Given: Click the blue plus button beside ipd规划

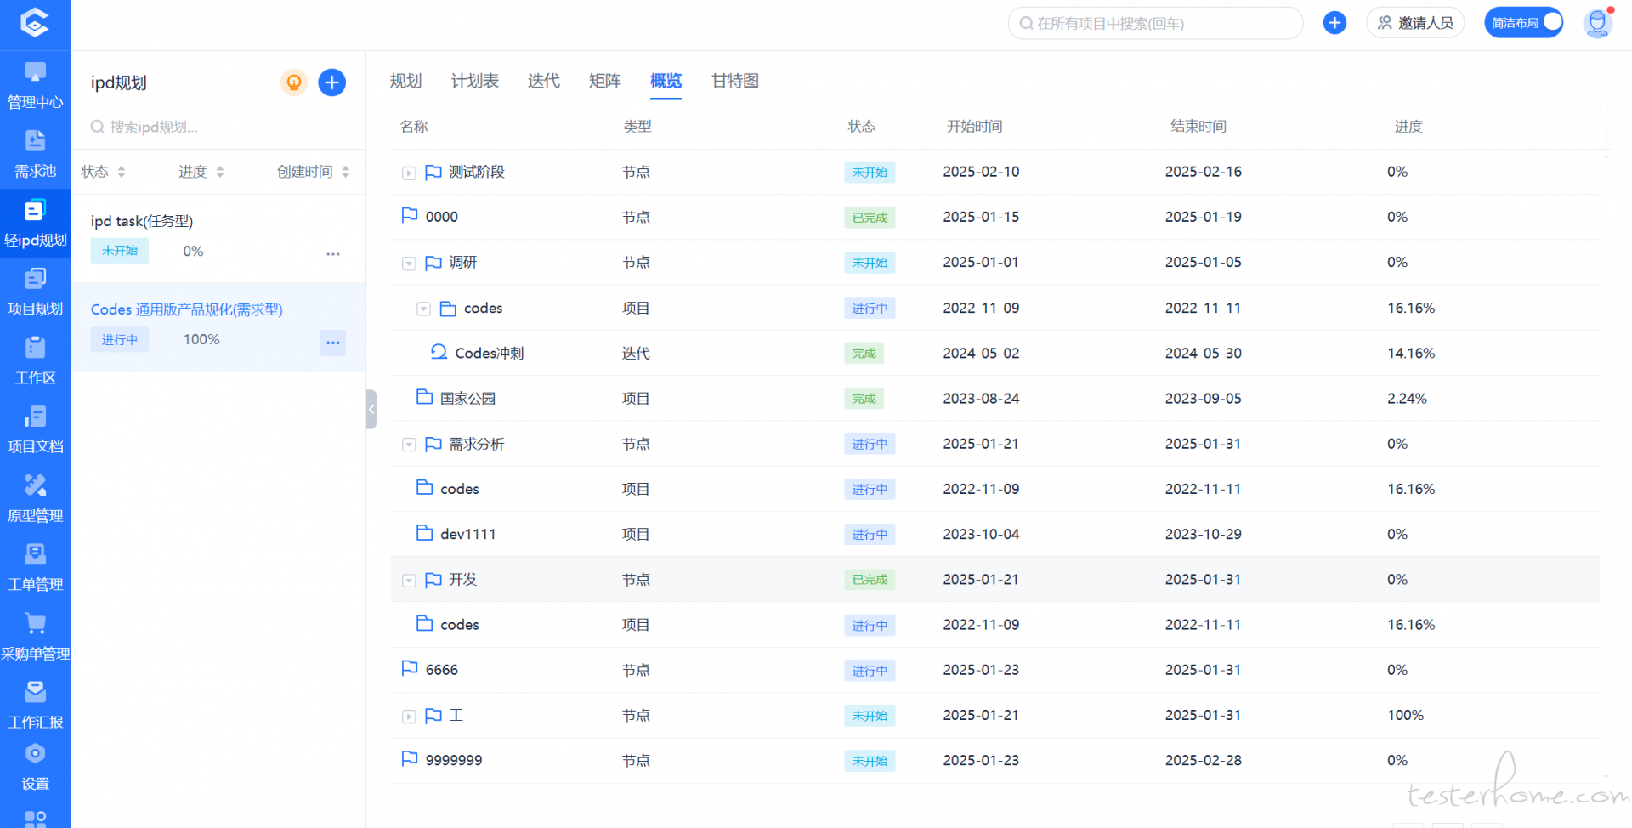Looking at the screenshot, I should coord(331,82).
